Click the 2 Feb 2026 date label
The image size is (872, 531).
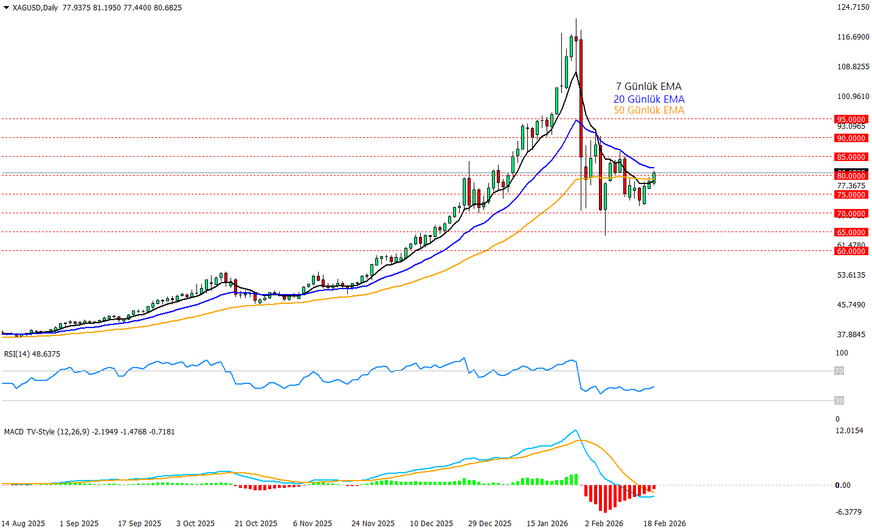pos(604,524)
